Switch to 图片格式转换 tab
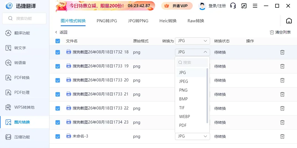Viewport: 297px width, 148px height. pos(73,21)
